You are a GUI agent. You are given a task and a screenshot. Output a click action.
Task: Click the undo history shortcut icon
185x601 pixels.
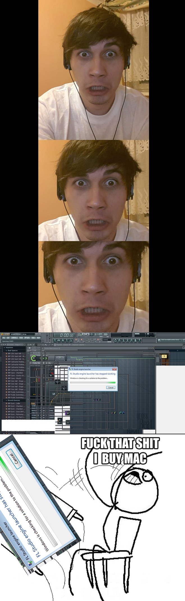click(115, 340)
